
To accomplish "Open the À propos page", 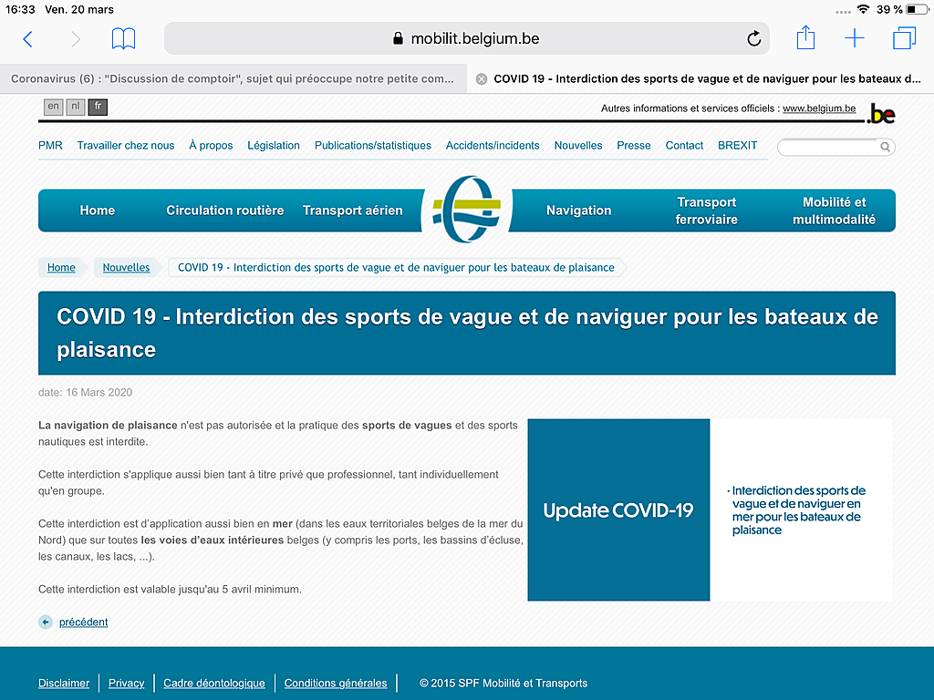I will click(211, 145).
